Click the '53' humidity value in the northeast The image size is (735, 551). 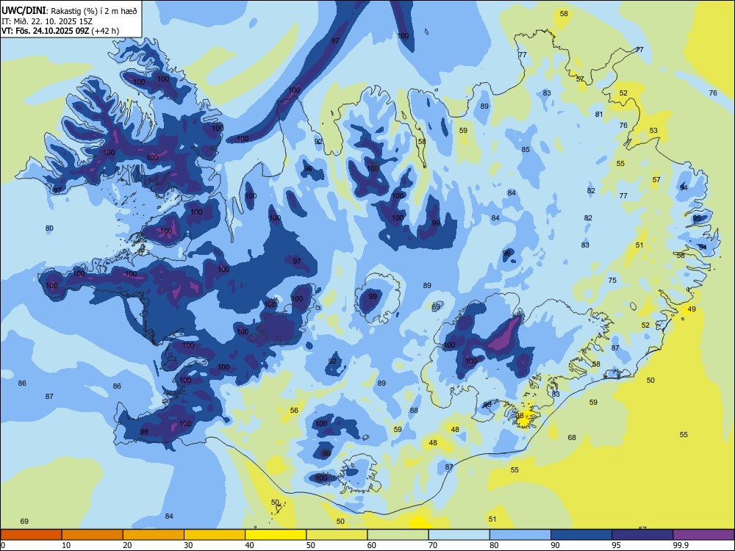pyautogui.click(x=653, y=131)
